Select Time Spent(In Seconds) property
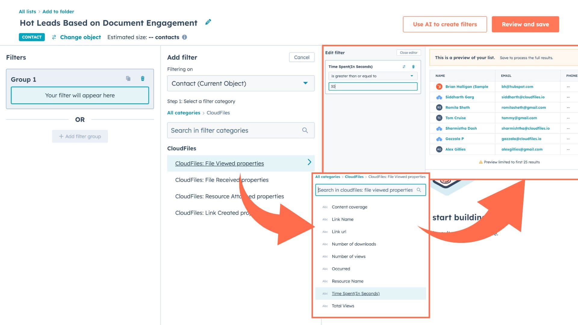This screenshot has height=325, width=578. click(x=356, y=293)
